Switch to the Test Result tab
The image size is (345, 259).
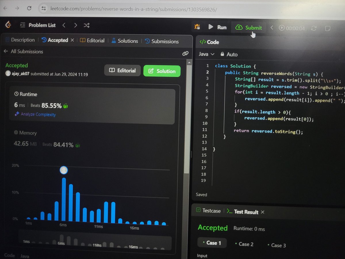click(x=242, y=212)
